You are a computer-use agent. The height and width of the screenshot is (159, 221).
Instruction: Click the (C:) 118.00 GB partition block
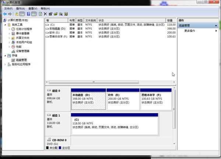click(x=115, y=124)
